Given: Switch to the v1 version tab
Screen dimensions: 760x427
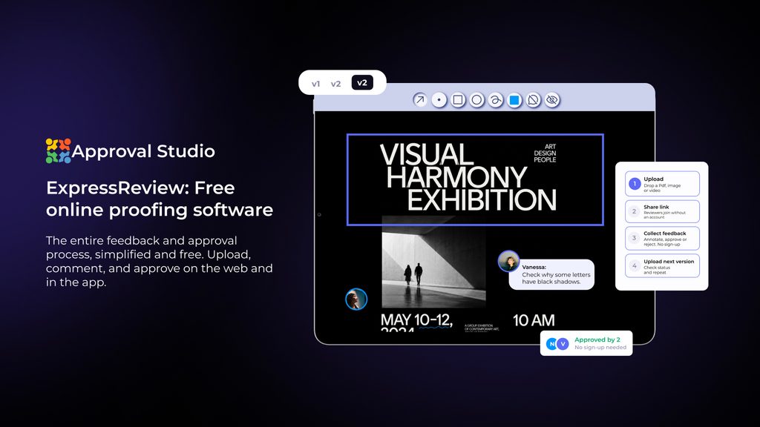Looking at the screenshot, I should pyautogui.click(x=315, y=84).
